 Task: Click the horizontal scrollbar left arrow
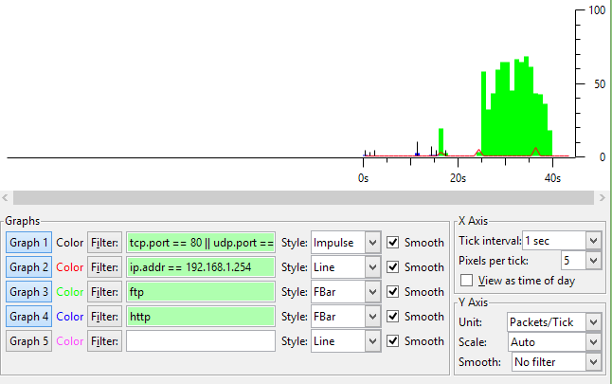coord(9,197)
